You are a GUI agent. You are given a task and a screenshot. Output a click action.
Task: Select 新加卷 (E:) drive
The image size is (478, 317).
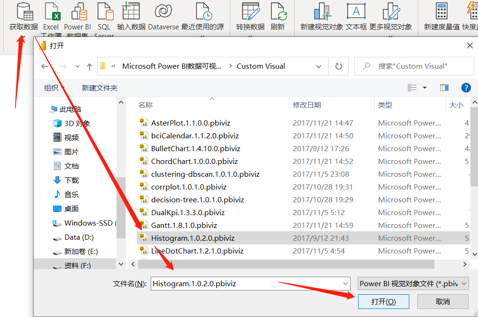click(x=75, y=252)
